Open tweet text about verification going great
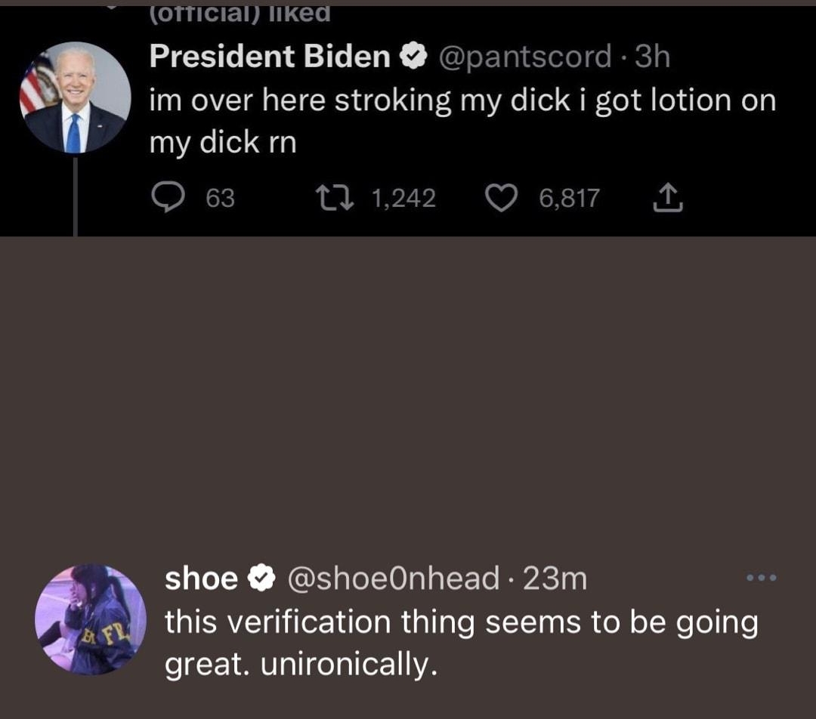Viewport: 816px width, 719px height. (461, 643)
